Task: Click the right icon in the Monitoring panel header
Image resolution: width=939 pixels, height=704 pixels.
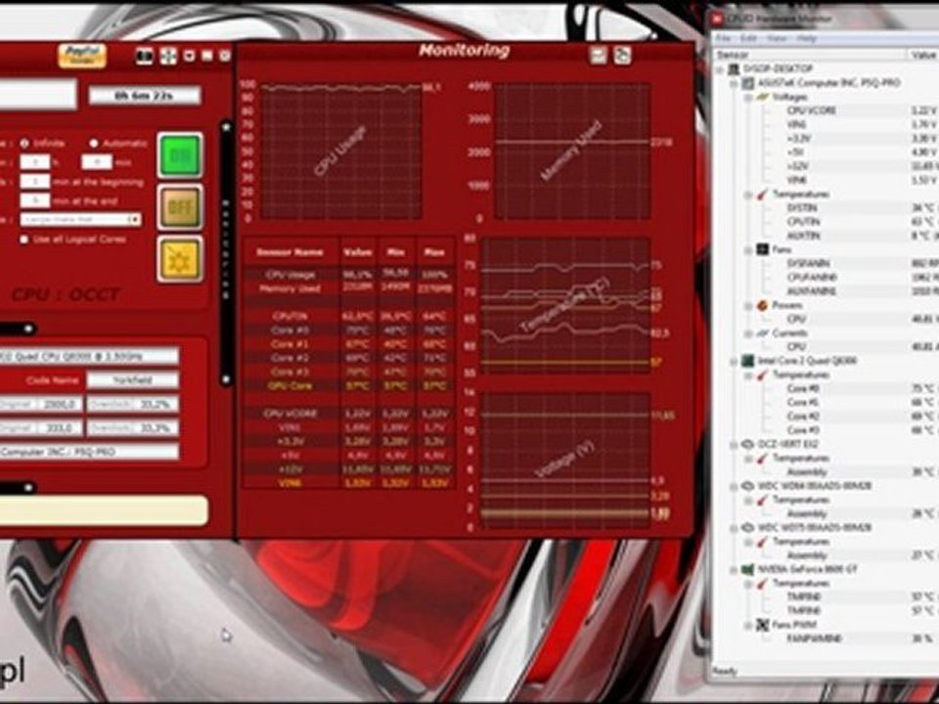Action: click(622, 55)
